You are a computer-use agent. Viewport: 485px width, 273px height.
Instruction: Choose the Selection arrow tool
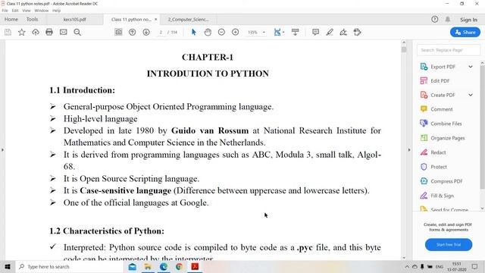tap(194, 32)
